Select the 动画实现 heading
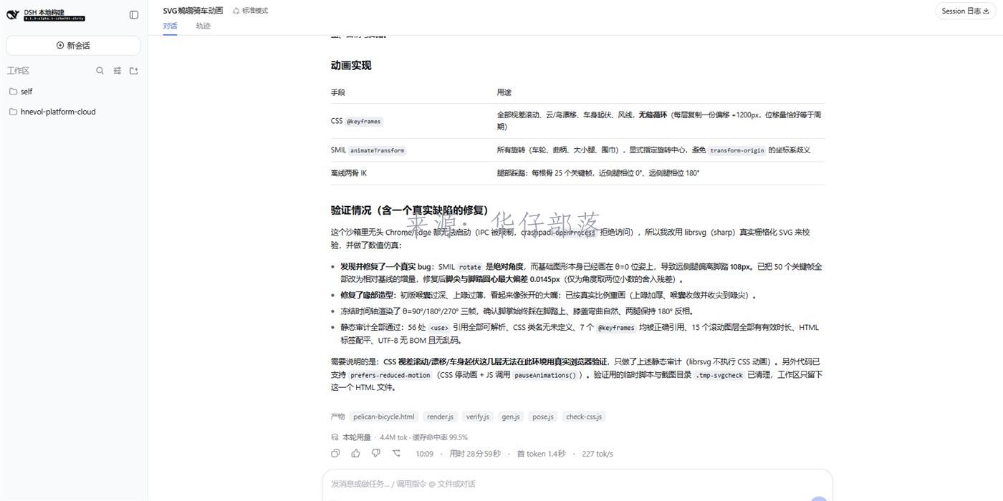The height and width of the screenshot is (501, 1003). click(351, 65)
